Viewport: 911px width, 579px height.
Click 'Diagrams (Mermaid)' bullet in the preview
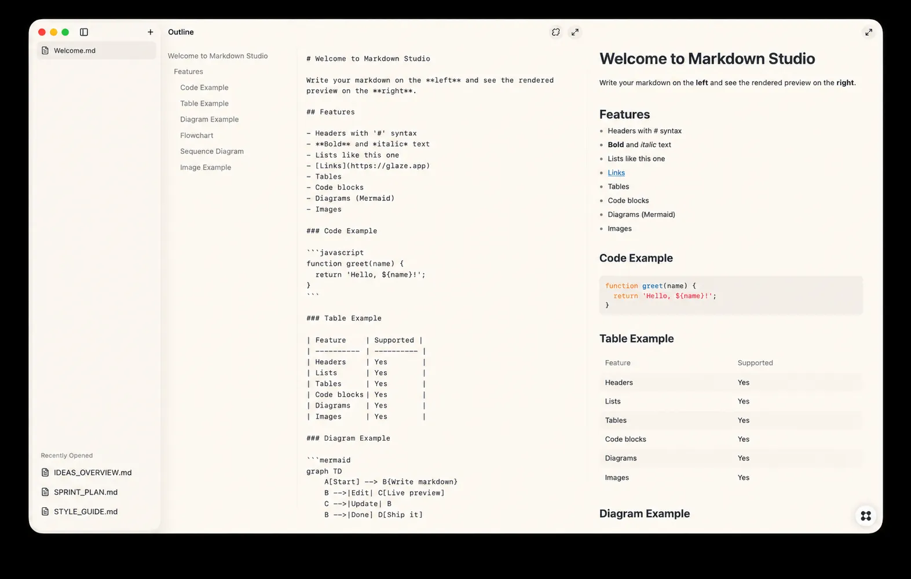(x=641, y=214)
